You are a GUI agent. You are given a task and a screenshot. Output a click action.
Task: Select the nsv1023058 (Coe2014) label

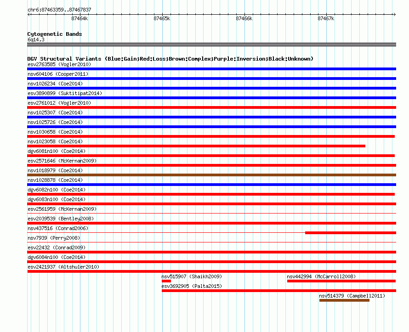55,141
